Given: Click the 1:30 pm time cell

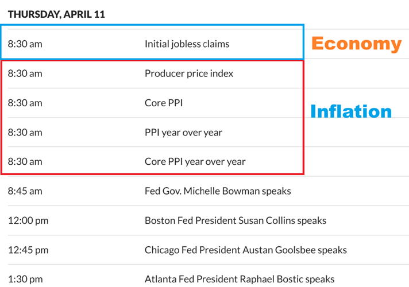Looking at the screenshot, I should [25, 280].
